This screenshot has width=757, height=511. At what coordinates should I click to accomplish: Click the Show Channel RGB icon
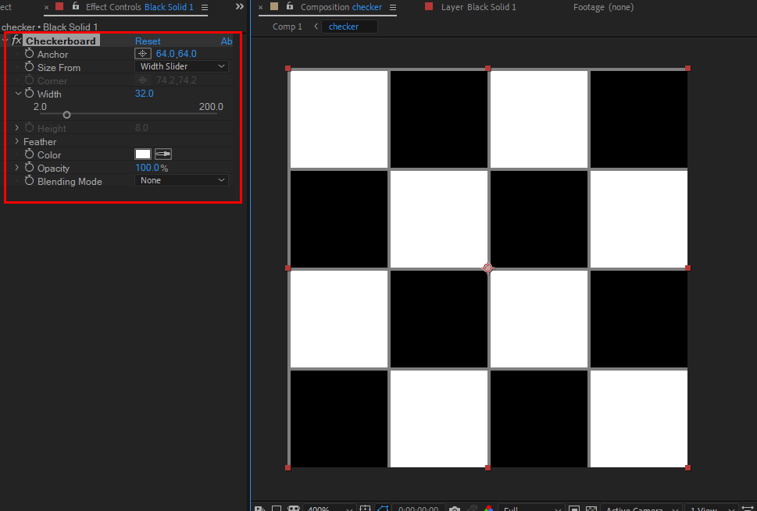488,508
